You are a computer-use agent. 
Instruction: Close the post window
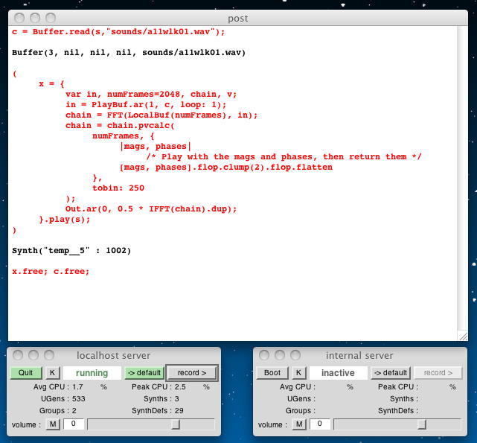tap(20, 17)
